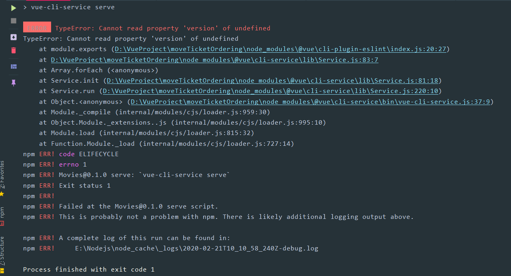This screenshot has height=276, width=511.
Task: Open the Favorites tool window tab
Action: 2,174
